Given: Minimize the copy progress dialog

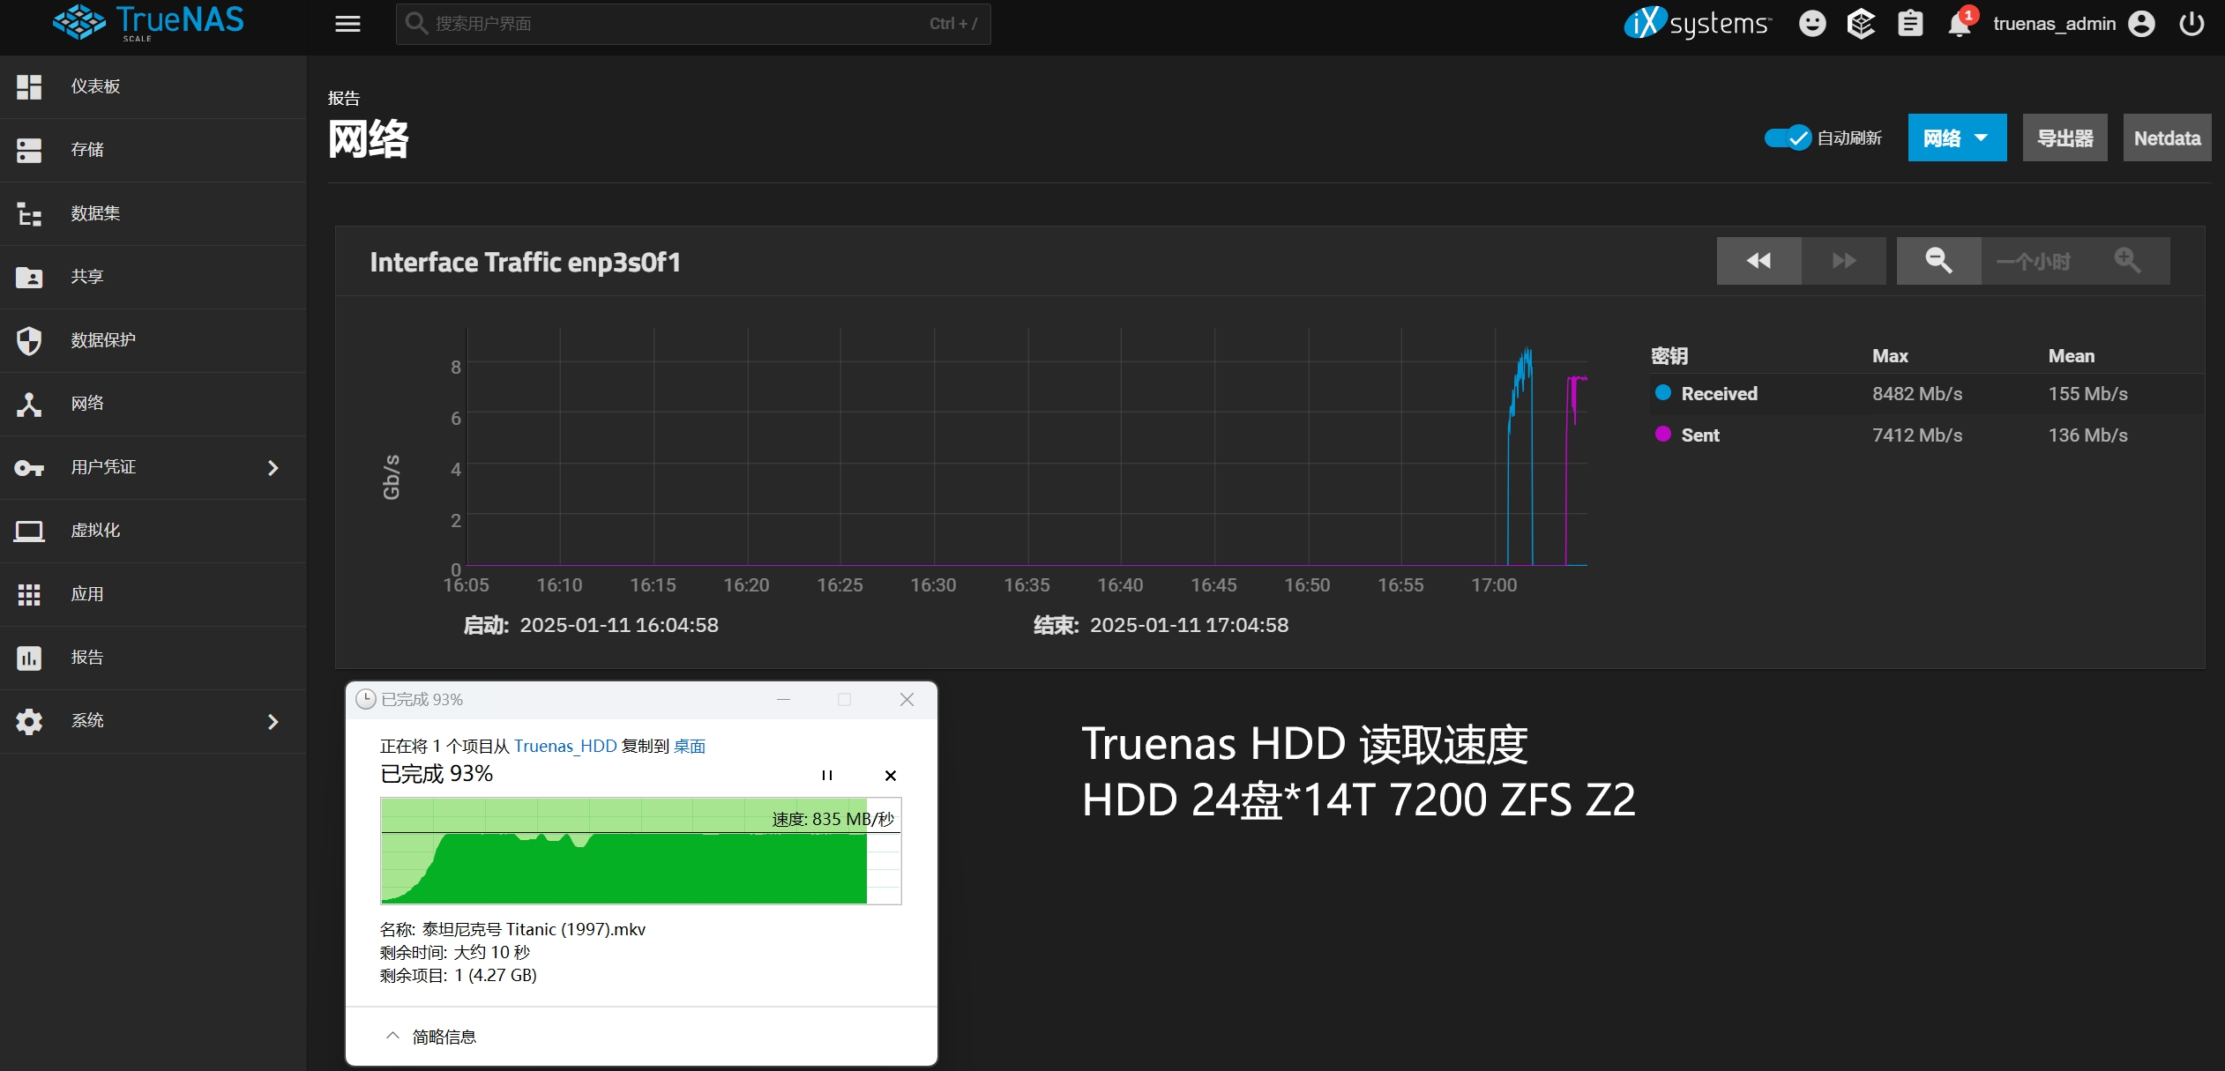Looking at the screenshot, I should (783, 700).
